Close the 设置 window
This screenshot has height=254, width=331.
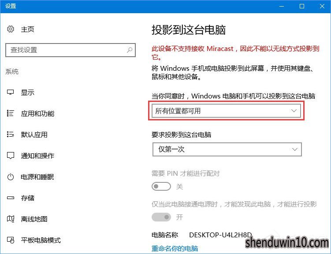click(x=322, y=6)
